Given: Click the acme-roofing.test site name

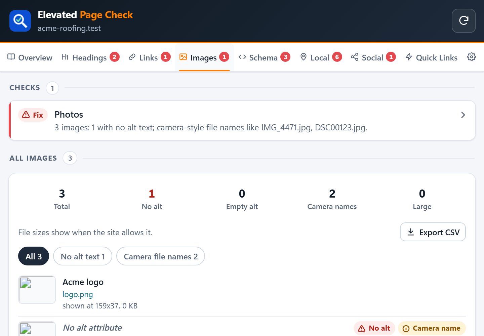Looking at the screenshot, I should 69,28.
